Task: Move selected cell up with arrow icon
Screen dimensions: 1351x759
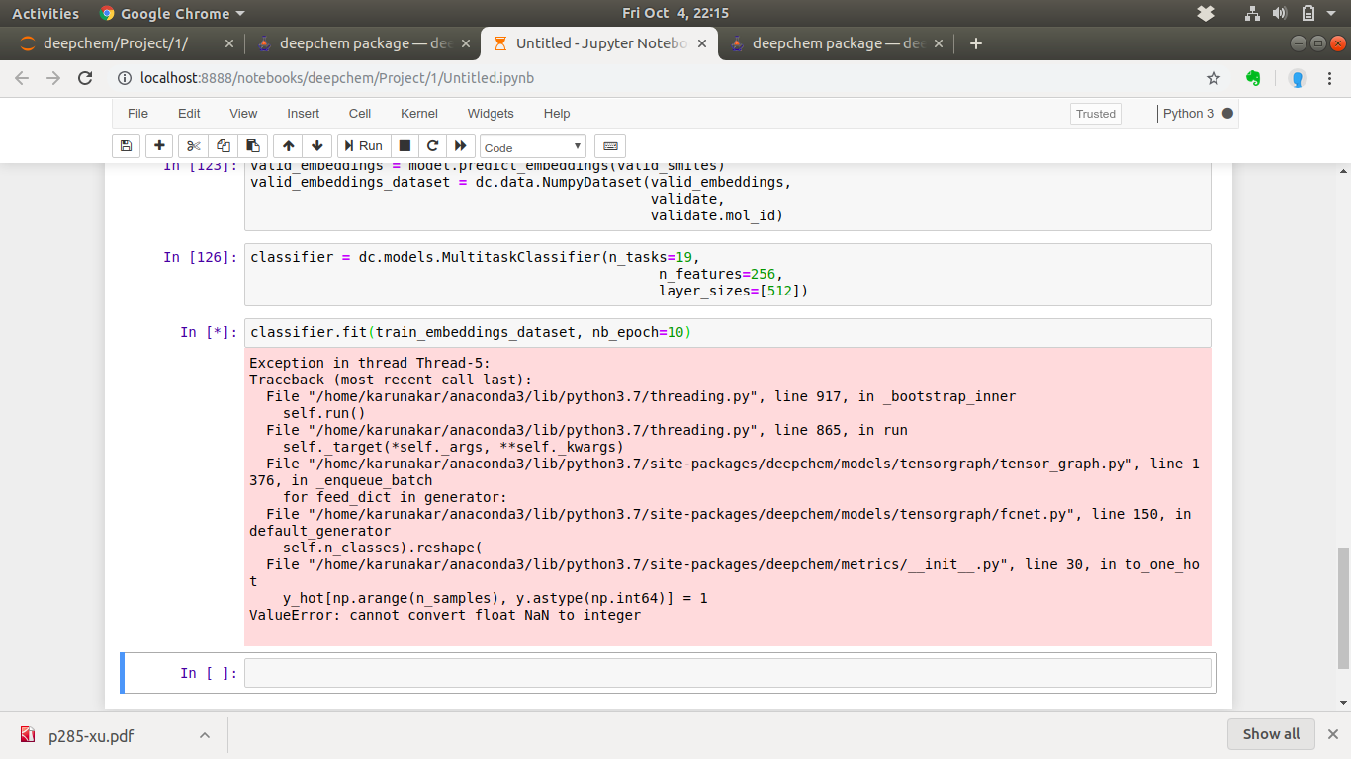Action: pos(288,145)
